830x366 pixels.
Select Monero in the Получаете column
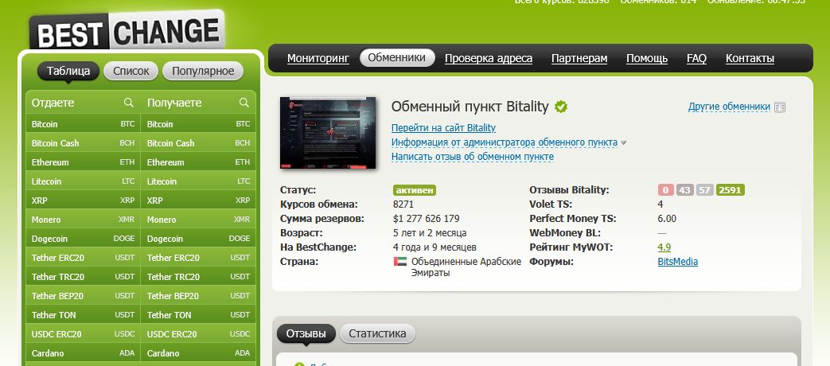coord(198,219)
